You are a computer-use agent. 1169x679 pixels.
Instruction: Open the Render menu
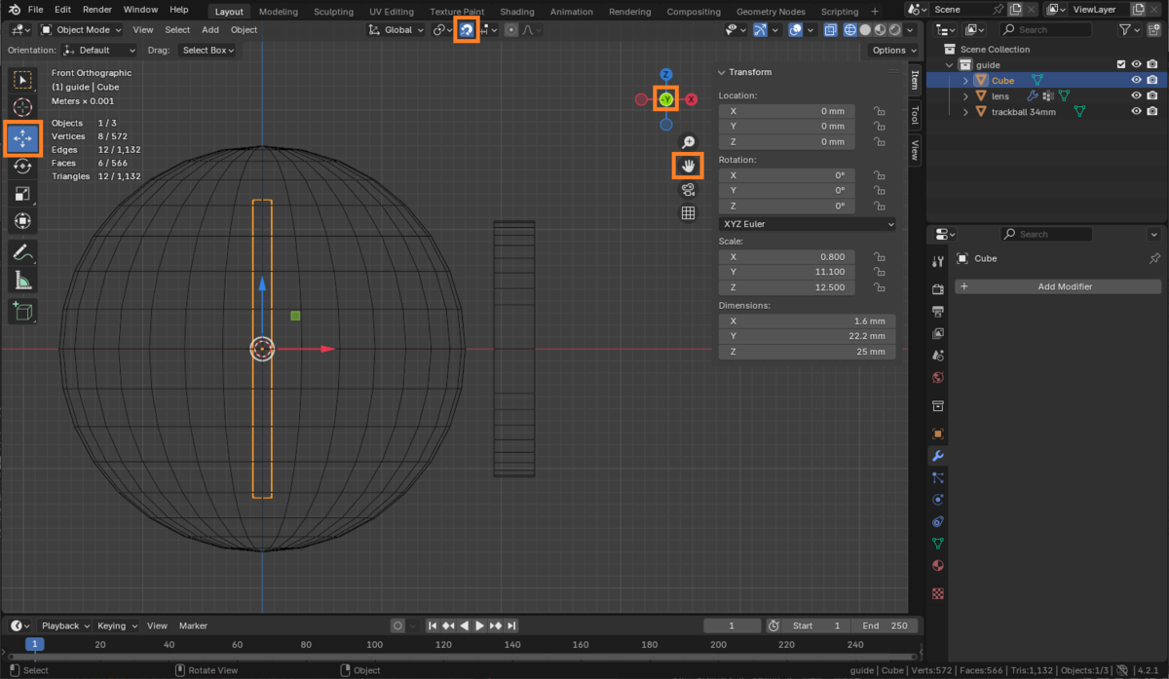coord(96,10)
